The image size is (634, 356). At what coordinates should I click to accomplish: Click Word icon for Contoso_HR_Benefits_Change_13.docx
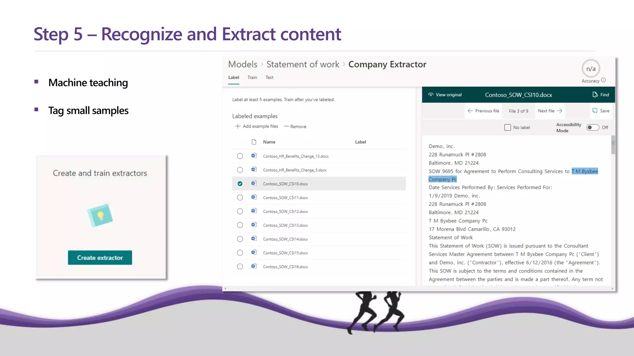tap(254, 156)
